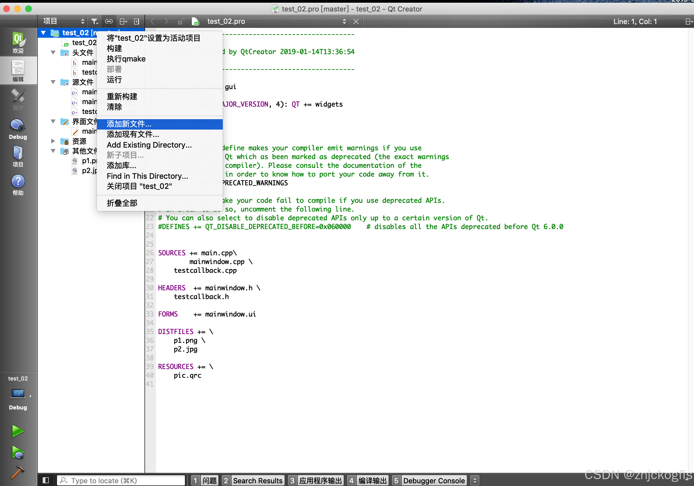The image size is (694, 486).
Task: Select 添加新文件... from context menu
Action: [x=129, y=124]
